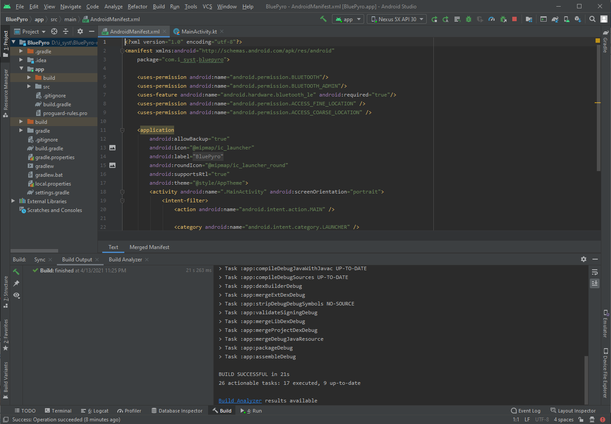This screenshot has width=611, height=424.
Task: Click the editor vertical scrollbar
Action: pos(599,108)
